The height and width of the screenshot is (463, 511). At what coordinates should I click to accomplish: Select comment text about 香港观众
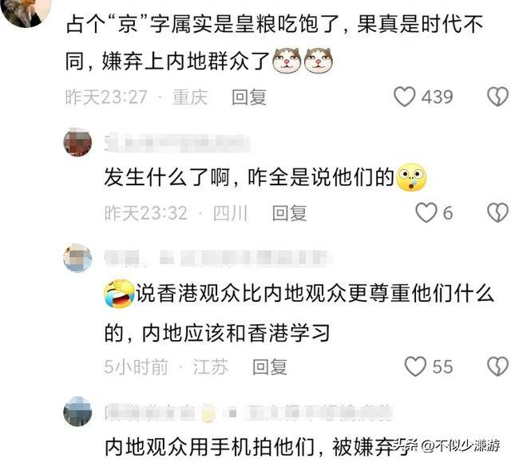click(x=299, y=314)
